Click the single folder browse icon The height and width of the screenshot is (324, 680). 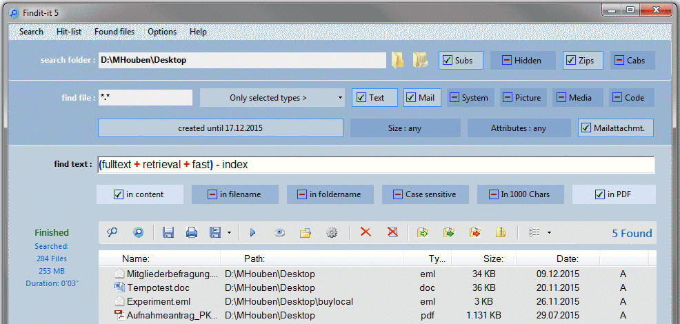(397, 60)
